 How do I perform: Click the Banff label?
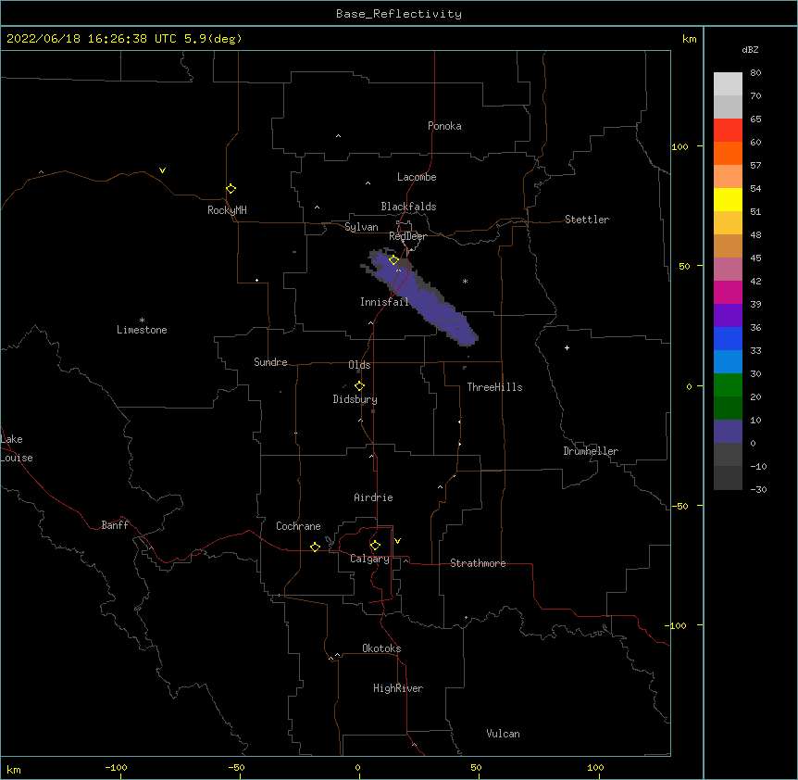[x=115, y=525]
